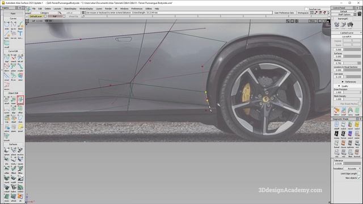
Task: Open the Preferences menu
Action: click(137, 9)
